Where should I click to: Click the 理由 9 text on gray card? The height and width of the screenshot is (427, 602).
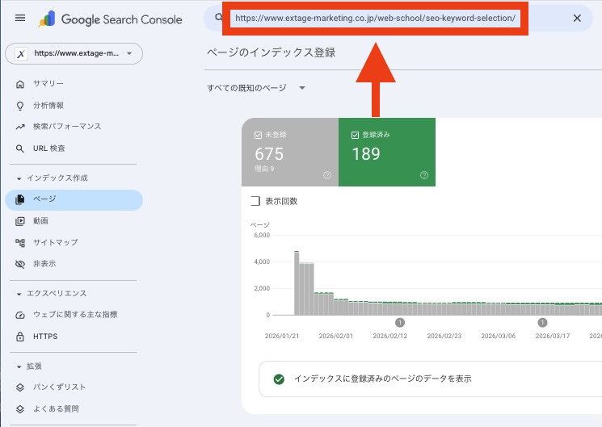pyautogui.click(x=264, y=169)
